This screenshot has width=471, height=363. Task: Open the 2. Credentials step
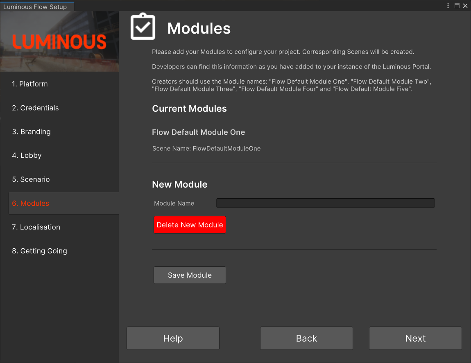pos(35,108)
